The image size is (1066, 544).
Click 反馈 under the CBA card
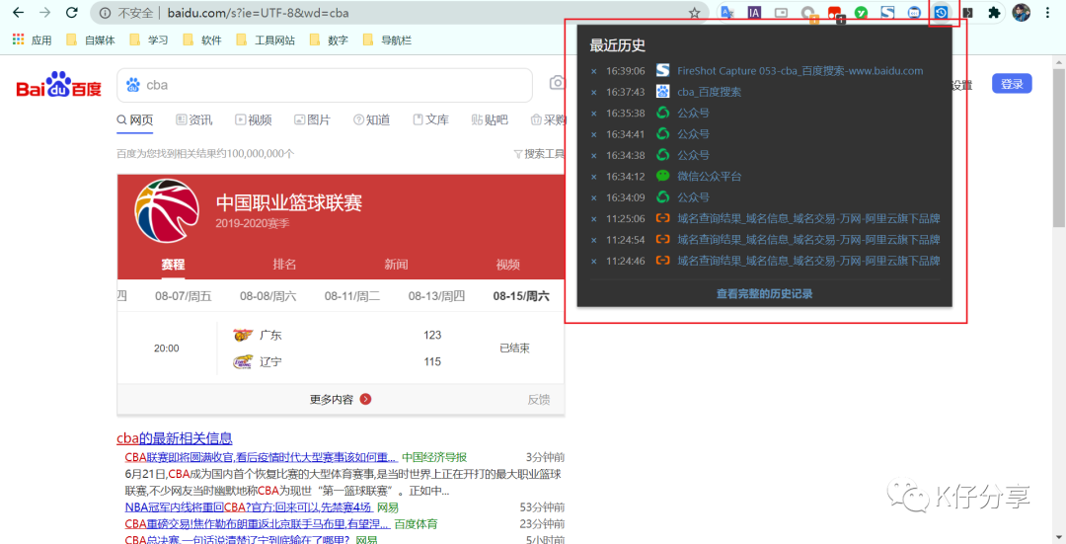539,399
